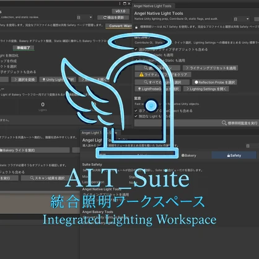
Task: Click the probe icon on the Reflection Probe button
Action: (x=196, y=82)
